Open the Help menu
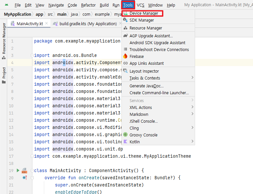 171,5
